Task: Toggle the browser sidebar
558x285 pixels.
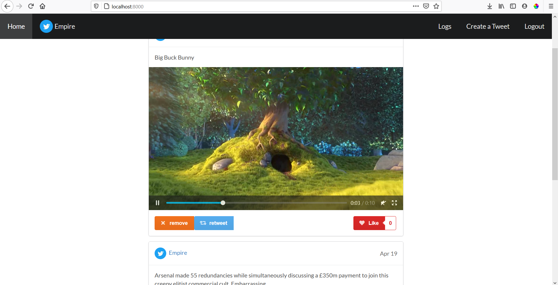Action: click(513, 6)
